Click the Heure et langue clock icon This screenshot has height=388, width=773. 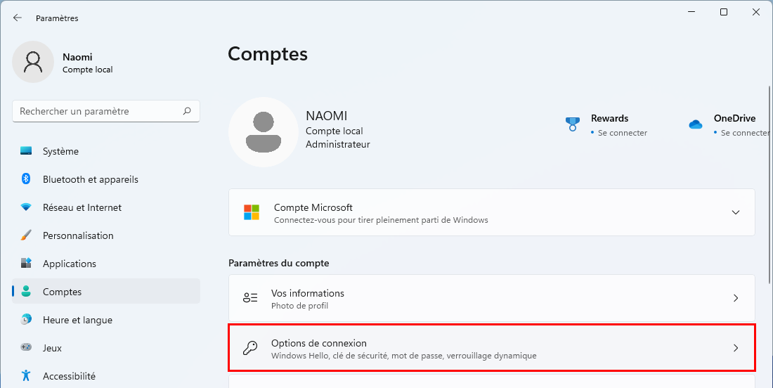26,320
